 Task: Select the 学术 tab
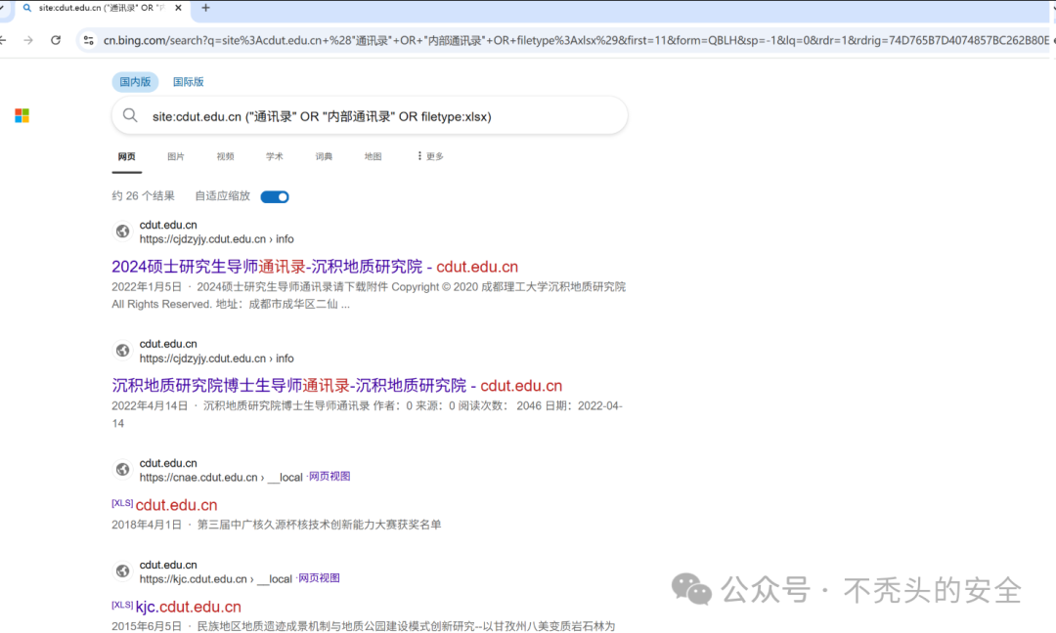click(274, 156)
